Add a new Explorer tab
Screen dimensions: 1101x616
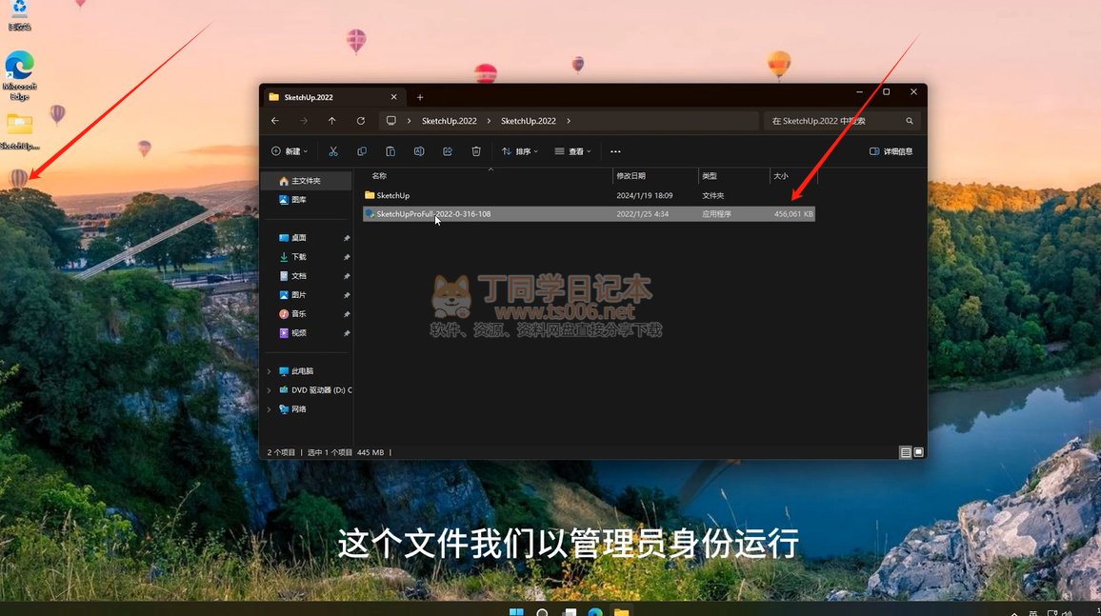(420, 97)
